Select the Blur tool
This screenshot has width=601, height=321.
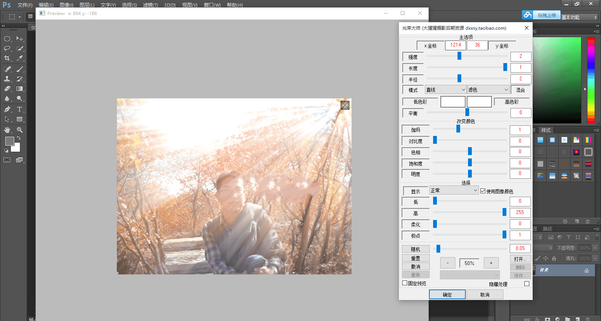(x=7, y=98)
